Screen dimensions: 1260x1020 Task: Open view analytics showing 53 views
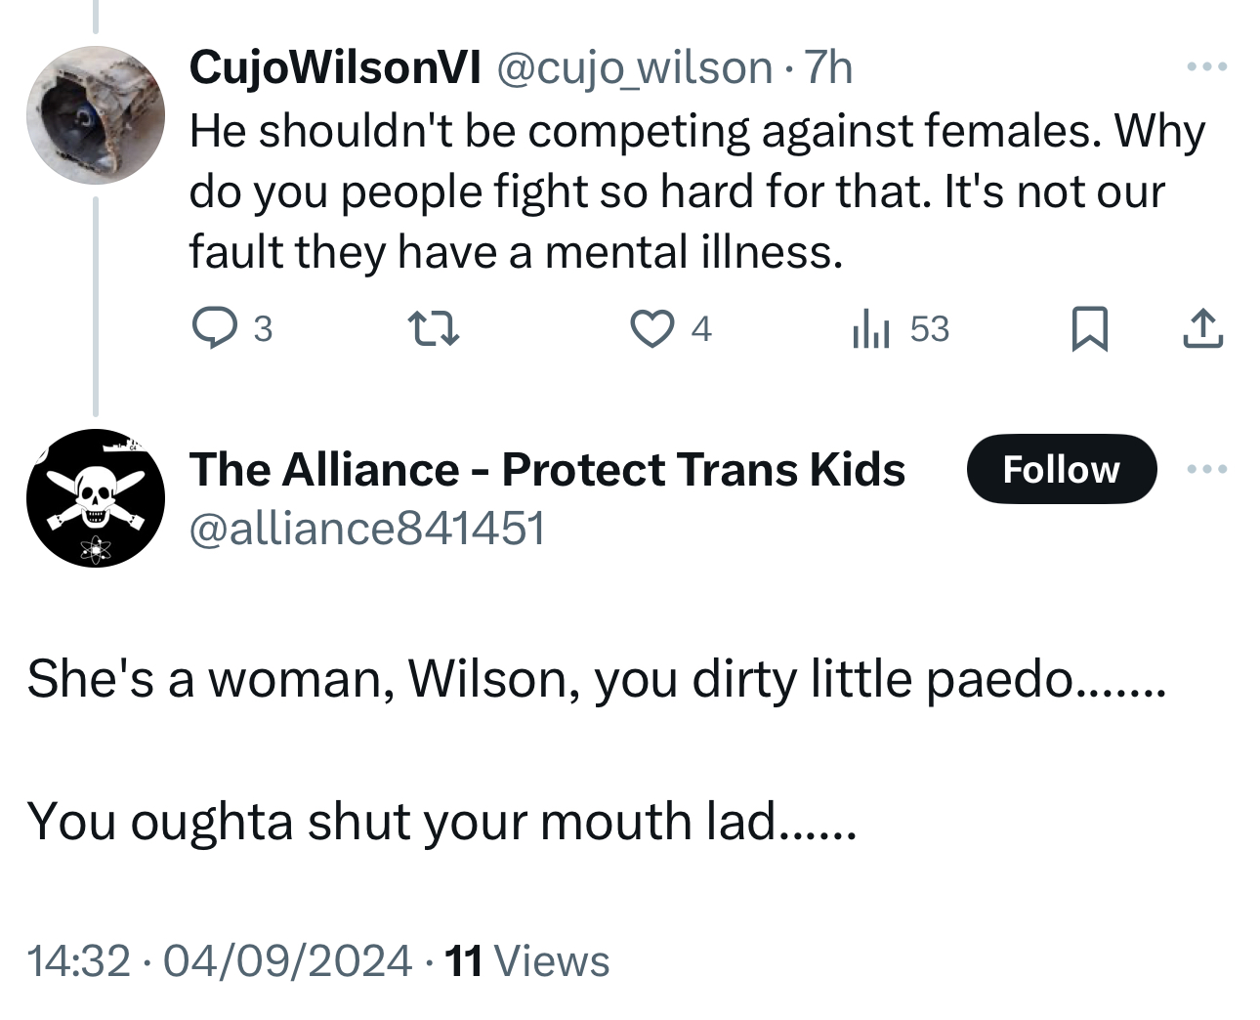[900, 329]
